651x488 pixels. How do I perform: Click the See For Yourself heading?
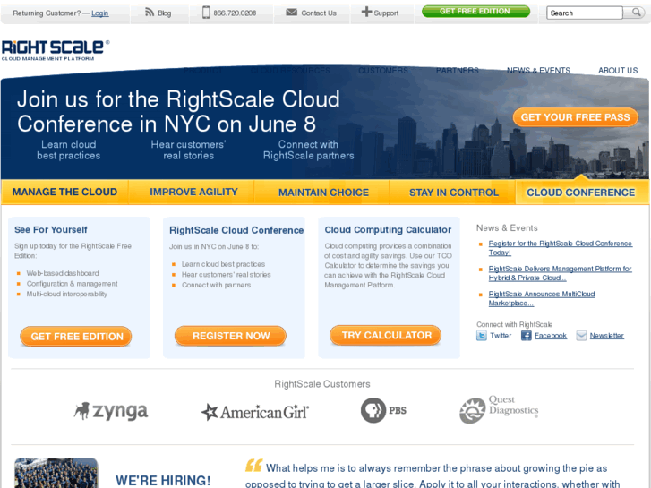[x=51, y=229]
